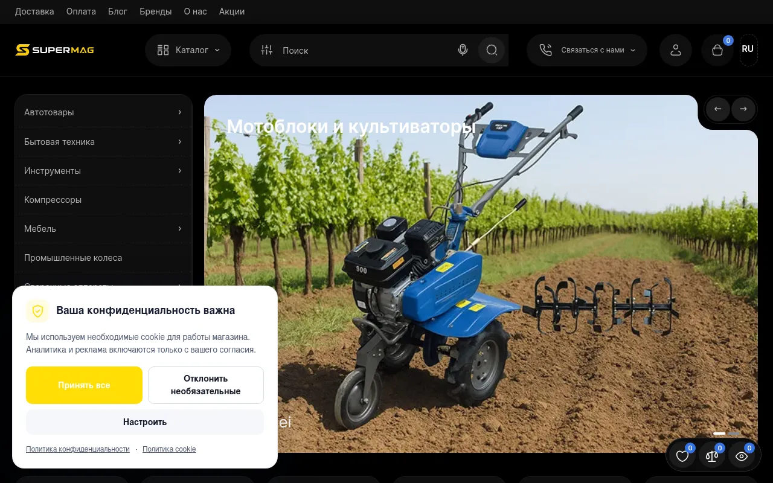Click Принять все button
Image resolution: width=773 pixels, height=483 pixels.
84,385
